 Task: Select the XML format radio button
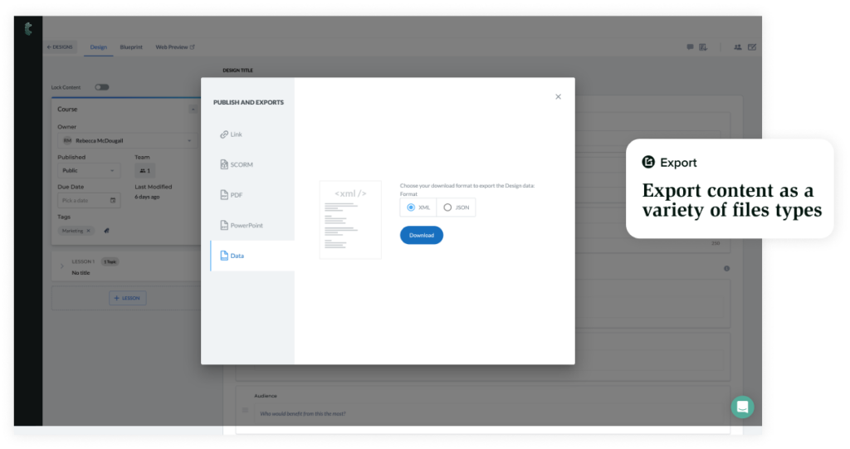pyautogui.click(x=411, y=207)
